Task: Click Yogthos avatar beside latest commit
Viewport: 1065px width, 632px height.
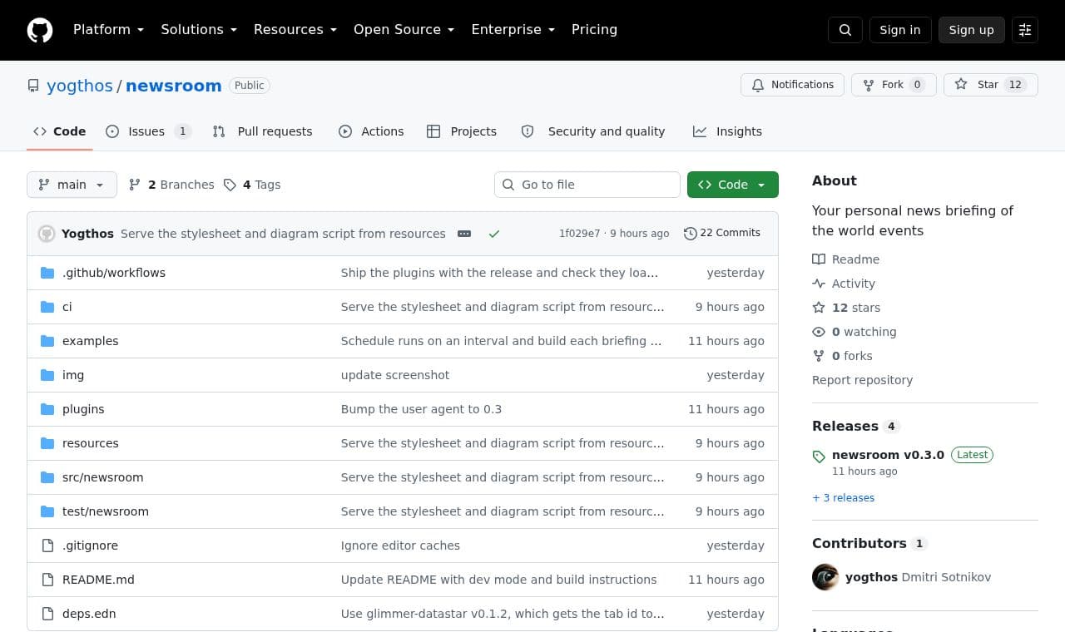Action: [47, 234]
